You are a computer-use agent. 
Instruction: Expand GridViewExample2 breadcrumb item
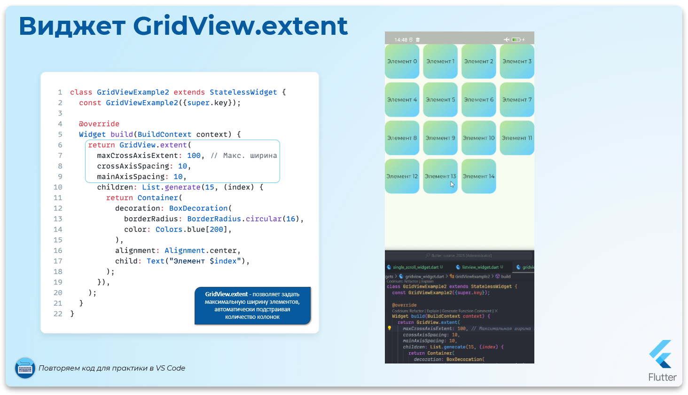point(472,276)
